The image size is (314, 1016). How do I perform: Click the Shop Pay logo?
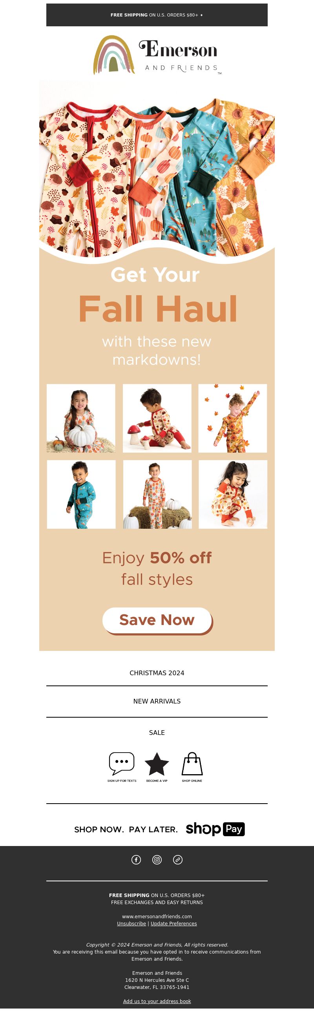215,829
